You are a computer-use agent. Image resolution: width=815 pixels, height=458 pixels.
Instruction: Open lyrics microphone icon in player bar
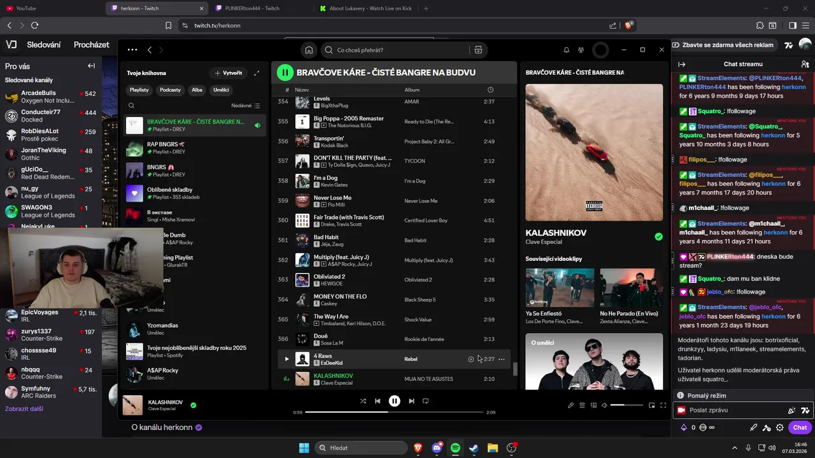(x=570, y=405)
